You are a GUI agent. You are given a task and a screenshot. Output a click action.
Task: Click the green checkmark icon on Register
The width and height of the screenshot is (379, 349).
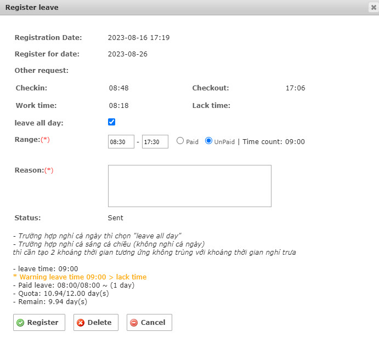coord(20,323)
